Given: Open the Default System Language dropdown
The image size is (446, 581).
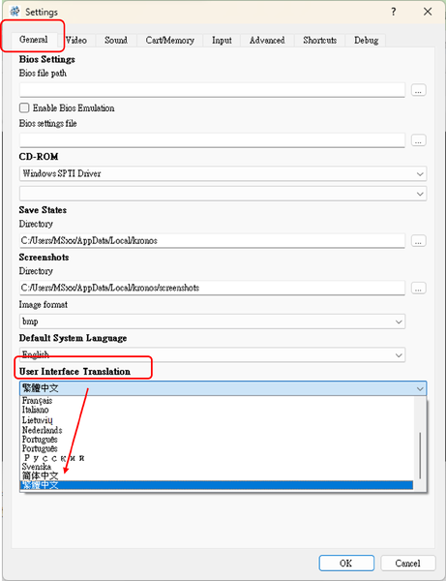Looking at the screenshot, I should click(x=212, y=354).
